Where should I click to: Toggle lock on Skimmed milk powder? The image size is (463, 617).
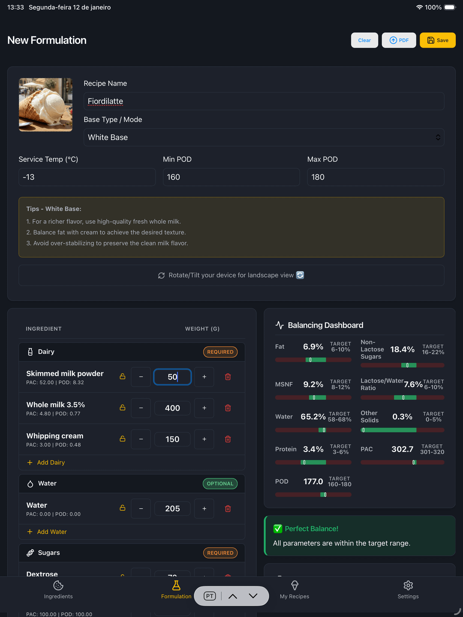point(123,377)
